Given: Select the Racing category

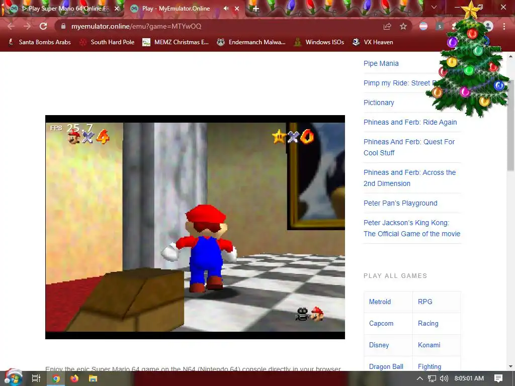Looking at the screenshot, I should 428,323.
